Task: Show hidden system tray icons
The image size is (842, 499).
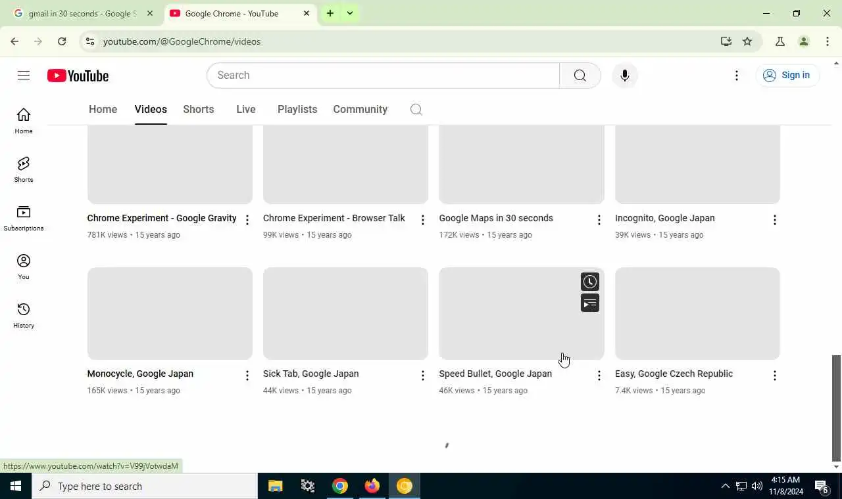Action: [x=725, y=486]
